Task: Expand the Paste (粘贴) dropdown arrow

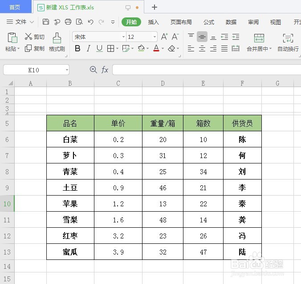Action: [x=19, y=49]
